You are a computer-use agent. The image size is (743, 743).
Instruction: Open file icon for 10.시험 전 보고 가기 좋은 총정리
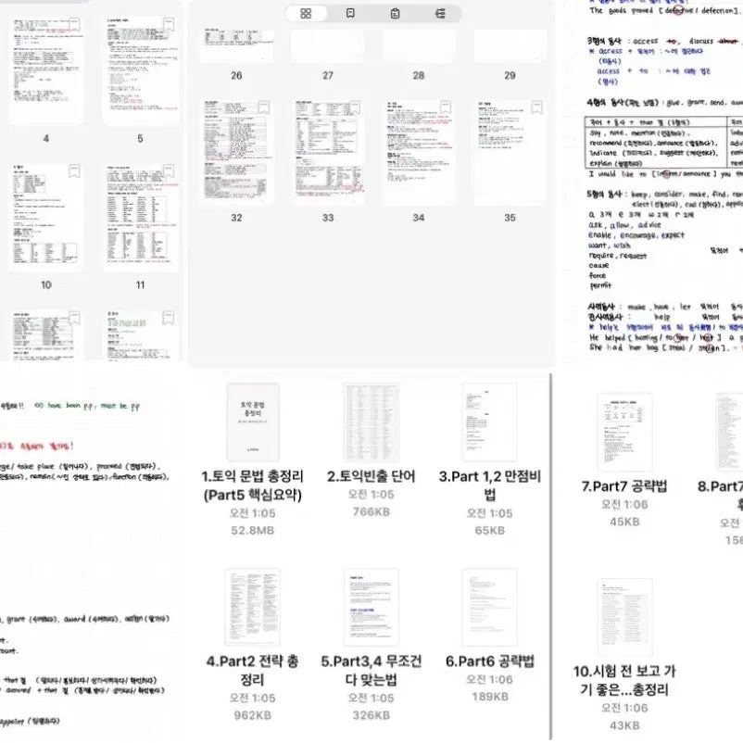pos(624,617)
